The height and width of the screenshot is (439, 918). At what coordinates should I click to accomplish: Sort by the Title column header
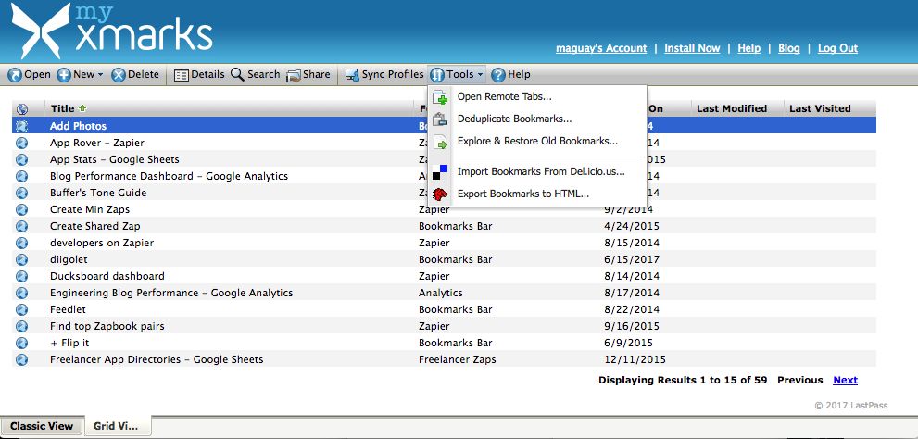[62, 108]
